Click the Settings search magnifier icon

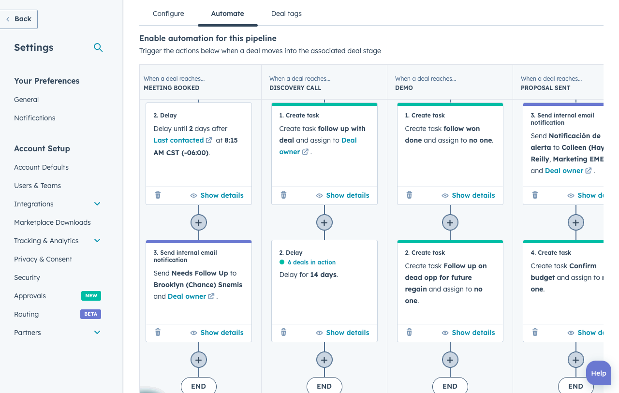tap(98, 47)
